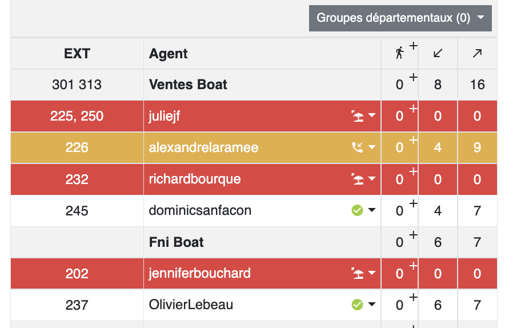Click the incoming calls arrow header icon
Screen dimensions: 513x328
point(438,53)
